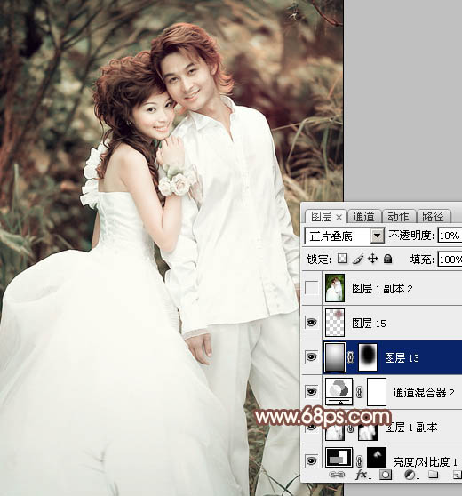This screenshot has height=496, width=462.
Task: Unlink mask chain on 通道混合器 2
Action: 359,392
